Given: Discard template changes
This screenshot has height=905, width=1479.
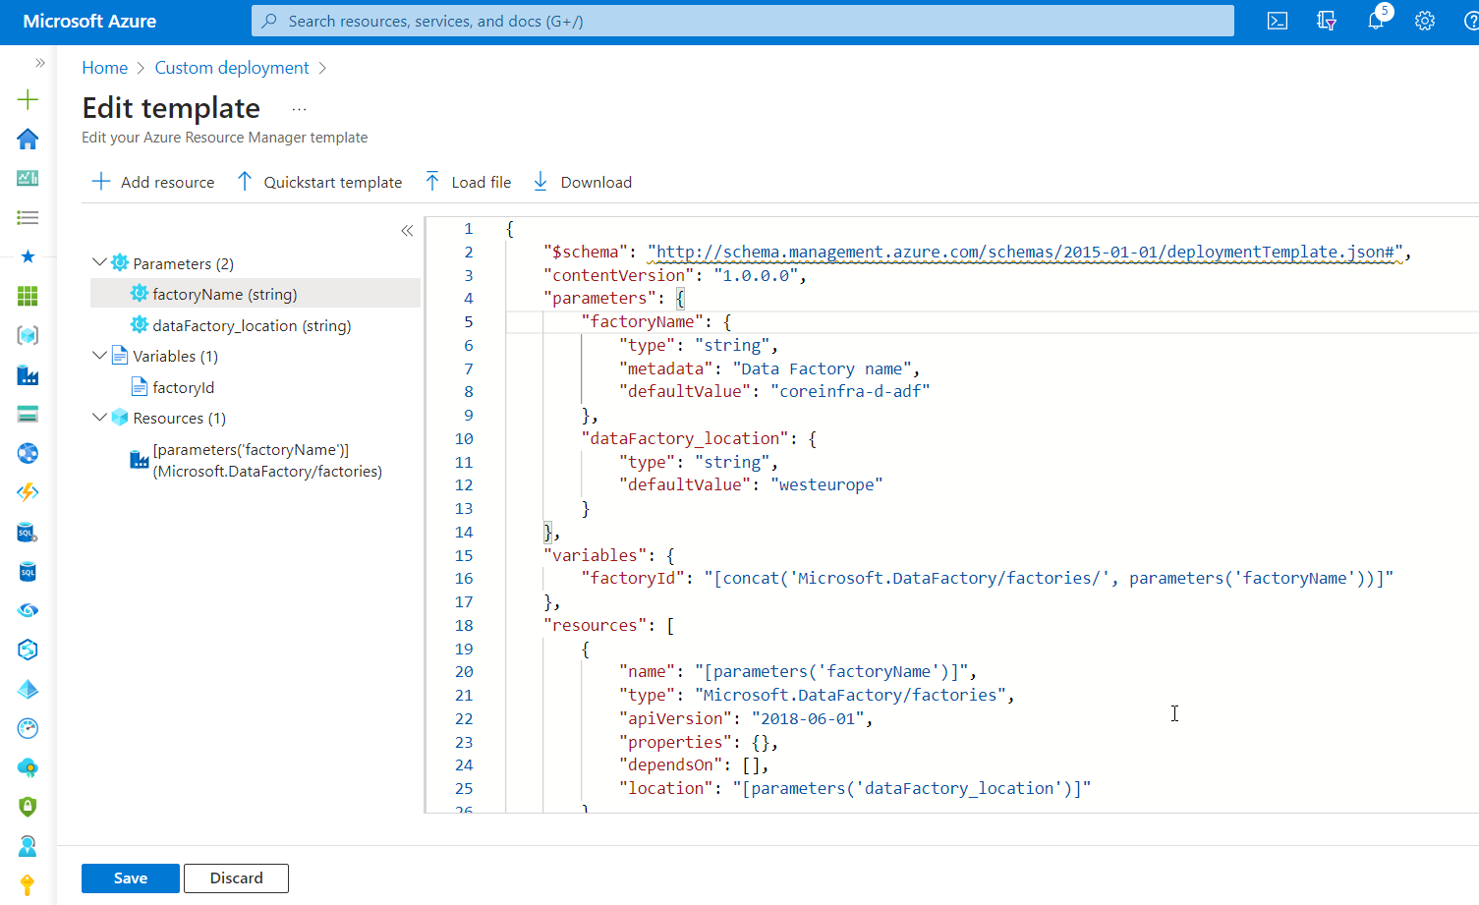Looking at the screenshot, I should click(236, 878).
